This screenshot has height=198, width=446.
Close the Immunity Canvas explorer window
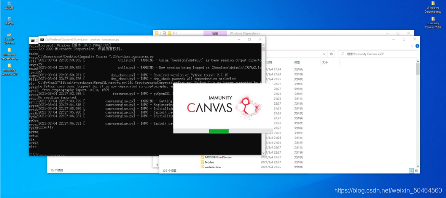click(414, 39)
